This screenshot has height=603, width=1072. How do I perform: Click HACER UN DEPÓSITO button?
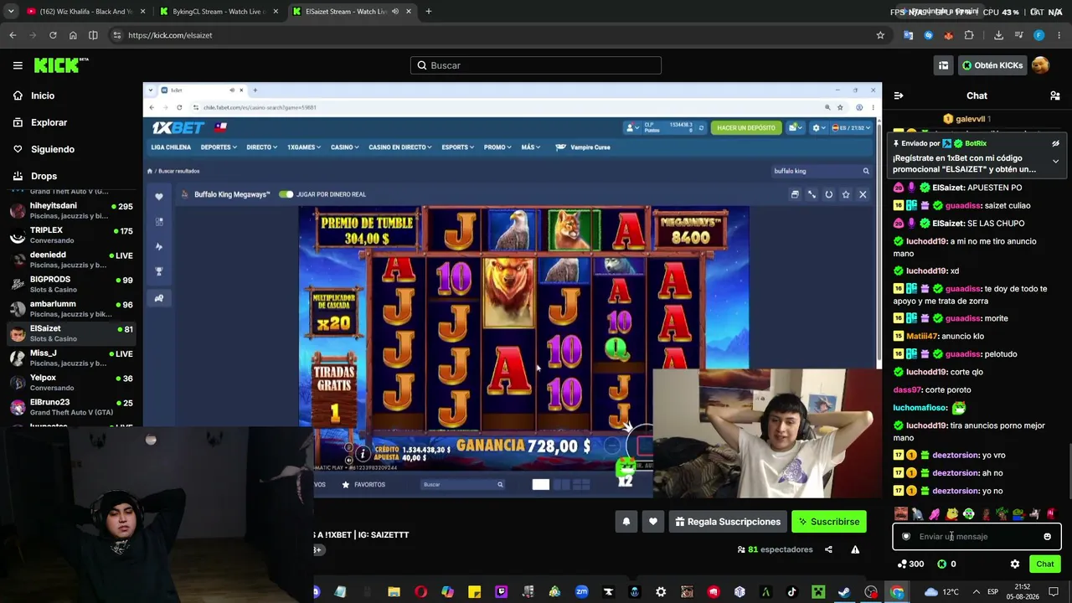coord(746,128)
